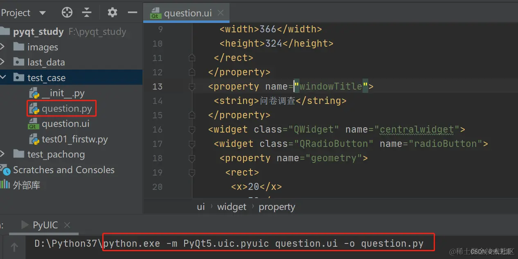Select the test_pachong folder
The height and width of the screenshot is (259, 518).
click(x=56, y=155)
